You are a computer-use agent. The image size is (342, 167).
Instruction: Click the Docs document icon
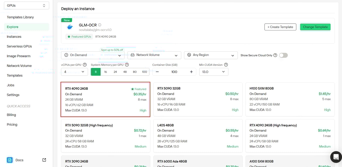click(10, 160)
